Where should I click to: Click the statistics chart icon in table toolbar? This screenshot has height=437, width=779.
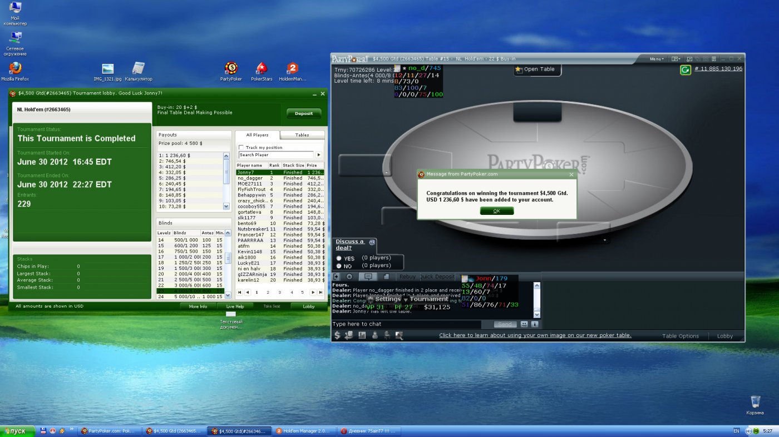pos(362,335)
